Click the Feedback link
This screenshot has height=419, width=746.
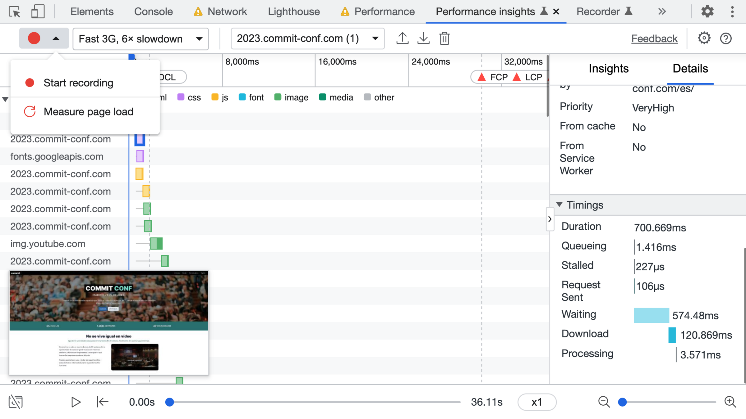tap(654, 38)
